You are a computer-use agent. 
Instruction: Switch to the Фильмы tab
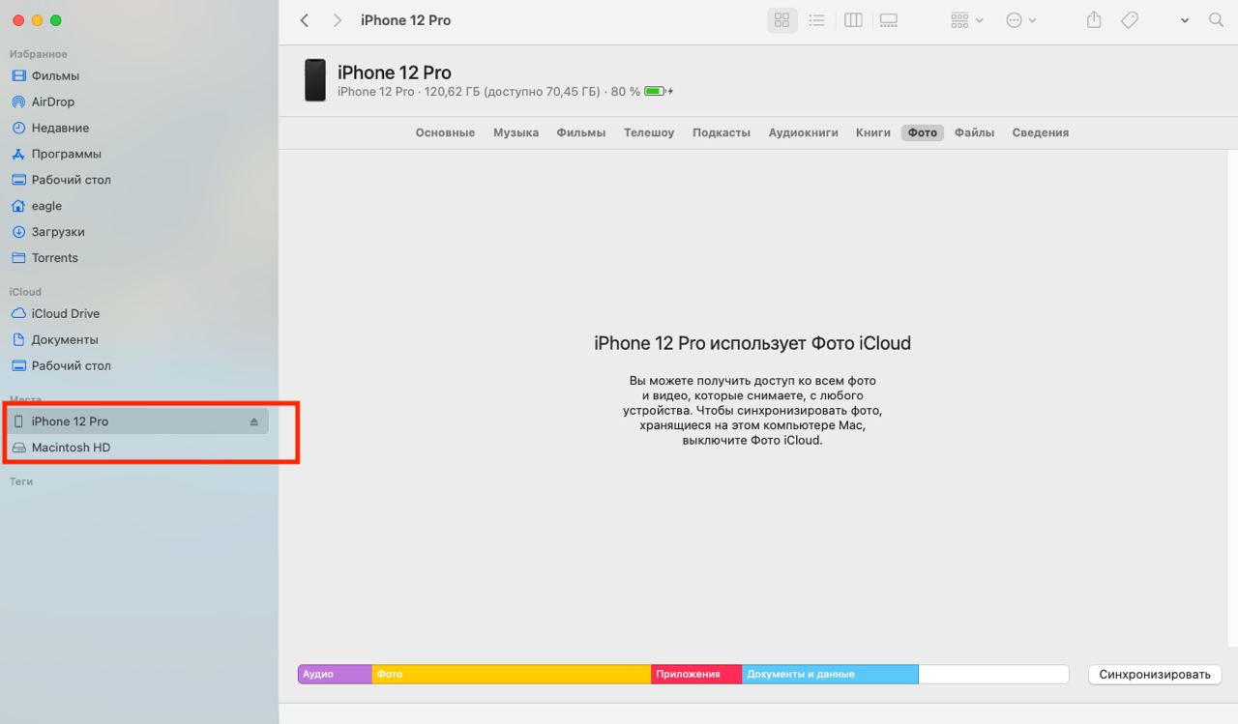coord(581,132)
